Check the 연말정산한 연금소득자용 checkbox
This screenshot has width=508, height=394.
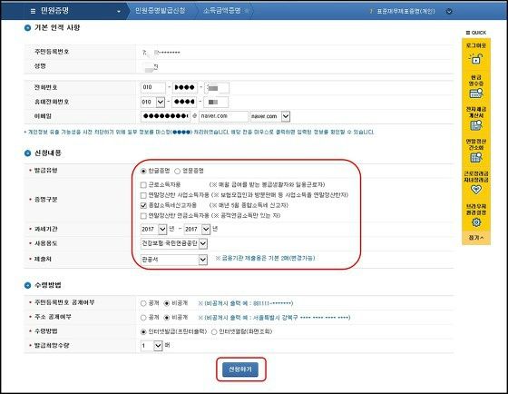143,216
